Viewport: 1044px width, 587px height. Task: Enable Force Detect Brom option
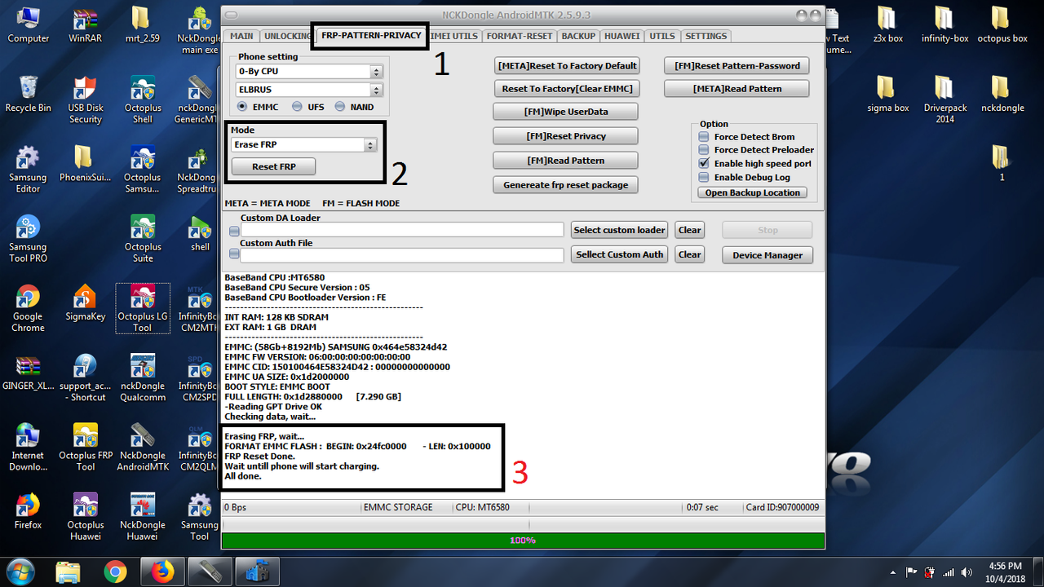tap(704, 137)
